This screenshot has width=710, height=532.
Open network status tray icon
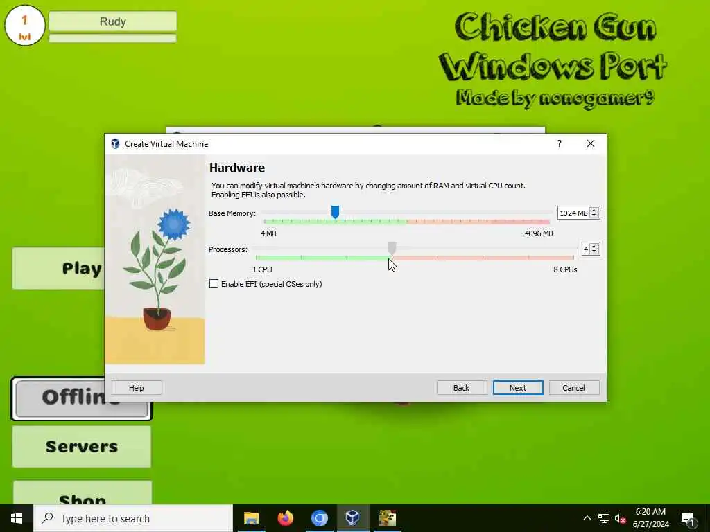tap(604, 518)
